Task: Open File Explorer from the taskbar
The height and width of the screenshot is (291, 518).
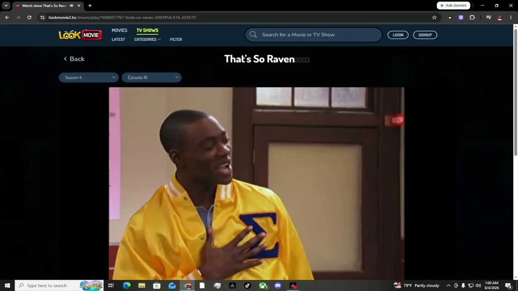Action: 142,285
